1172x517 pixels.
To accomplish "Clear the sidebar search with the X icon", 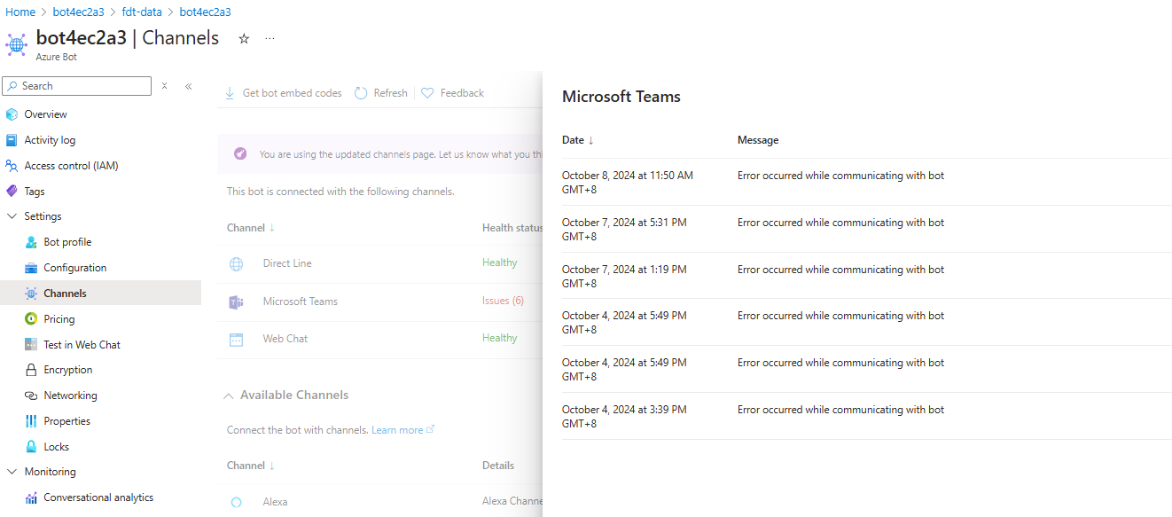I will [x=164, y=86].
